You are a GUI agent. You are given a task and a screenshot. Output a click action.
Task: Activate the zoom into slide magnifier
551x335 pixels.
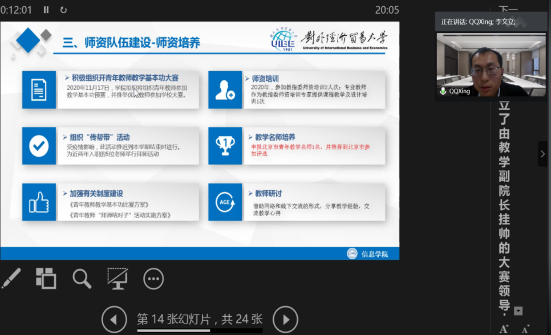coord(82,279)
